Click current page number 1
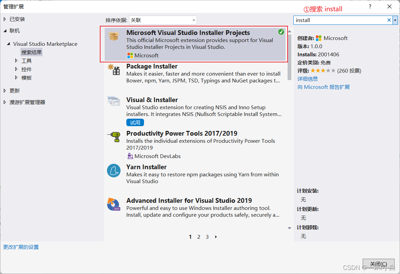The width and height of the screenshot is (400, 274). click(190, 237)
